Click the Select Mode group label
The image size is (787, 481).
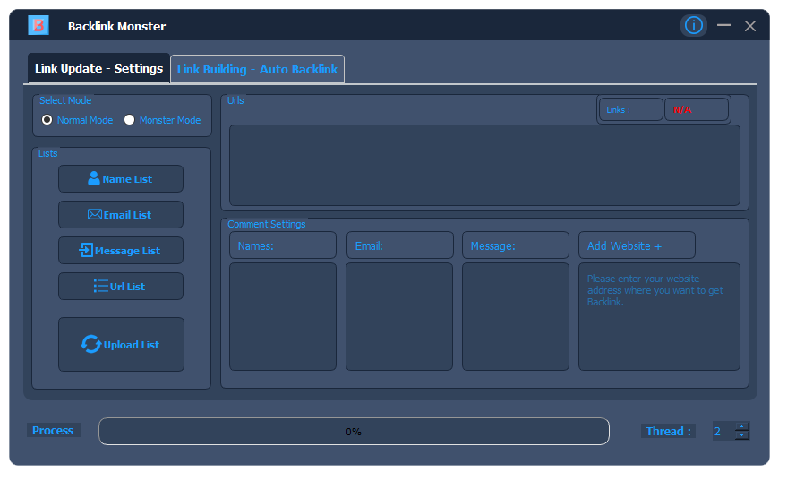click(65, 100)
